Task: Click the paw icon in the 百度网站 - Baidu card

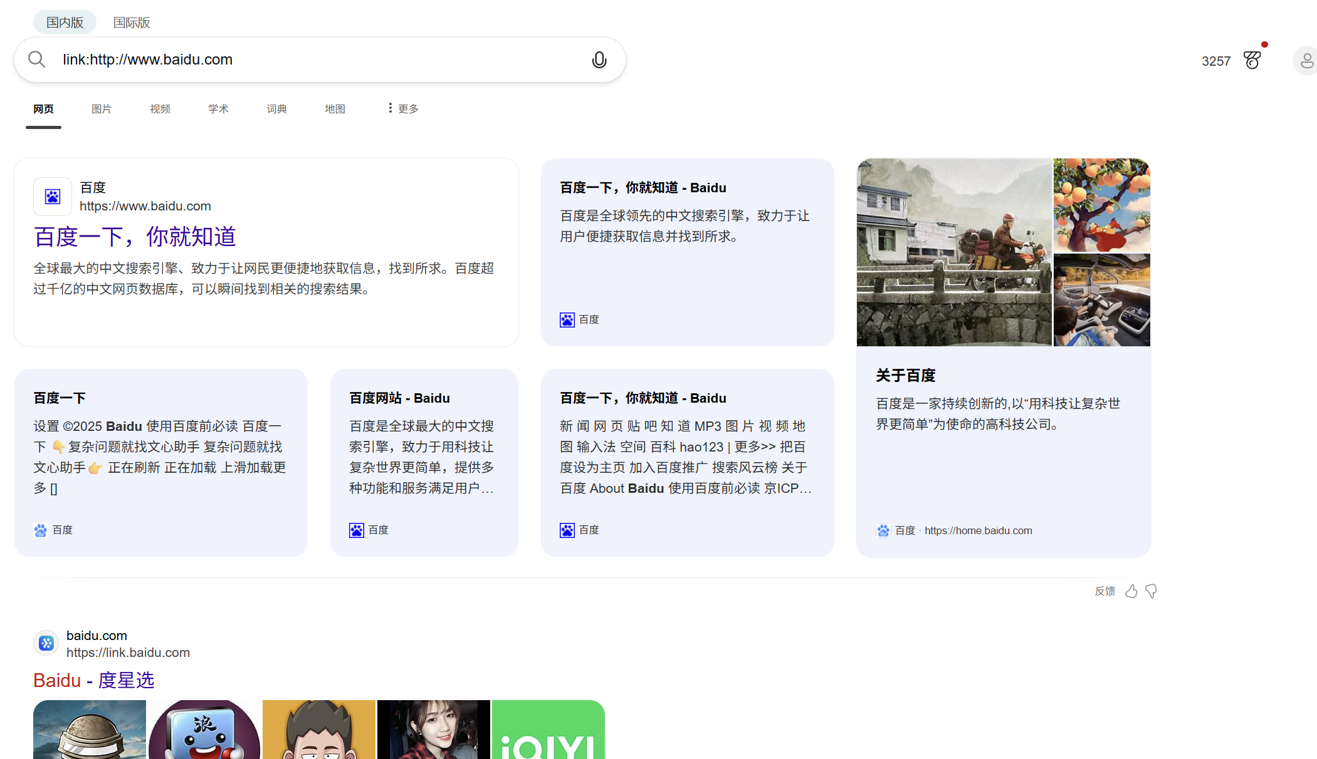Action: pos(355,530)
